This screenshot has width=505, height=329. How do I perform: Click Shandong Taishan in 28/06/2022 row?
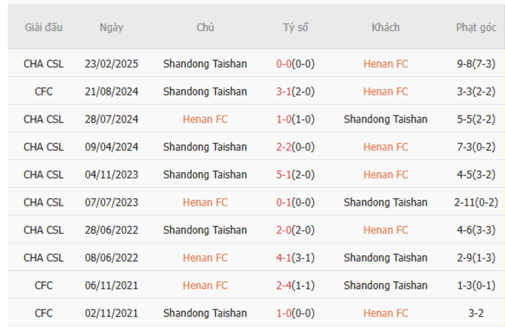pyautogui.click(x=205, y=230)
